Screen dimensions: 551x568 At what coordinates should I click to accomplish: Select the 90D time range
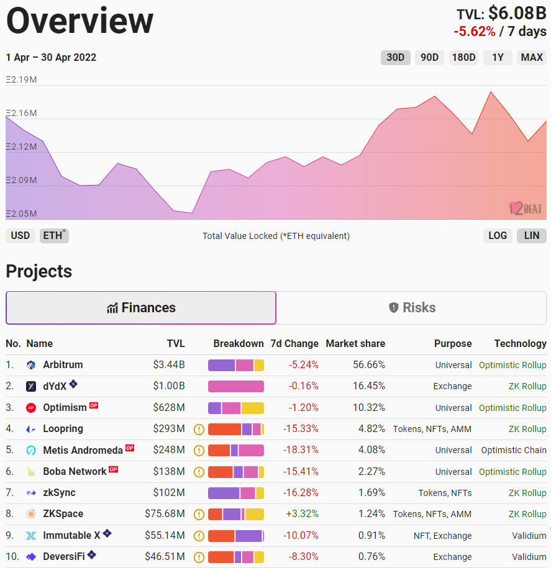[429, 58]
